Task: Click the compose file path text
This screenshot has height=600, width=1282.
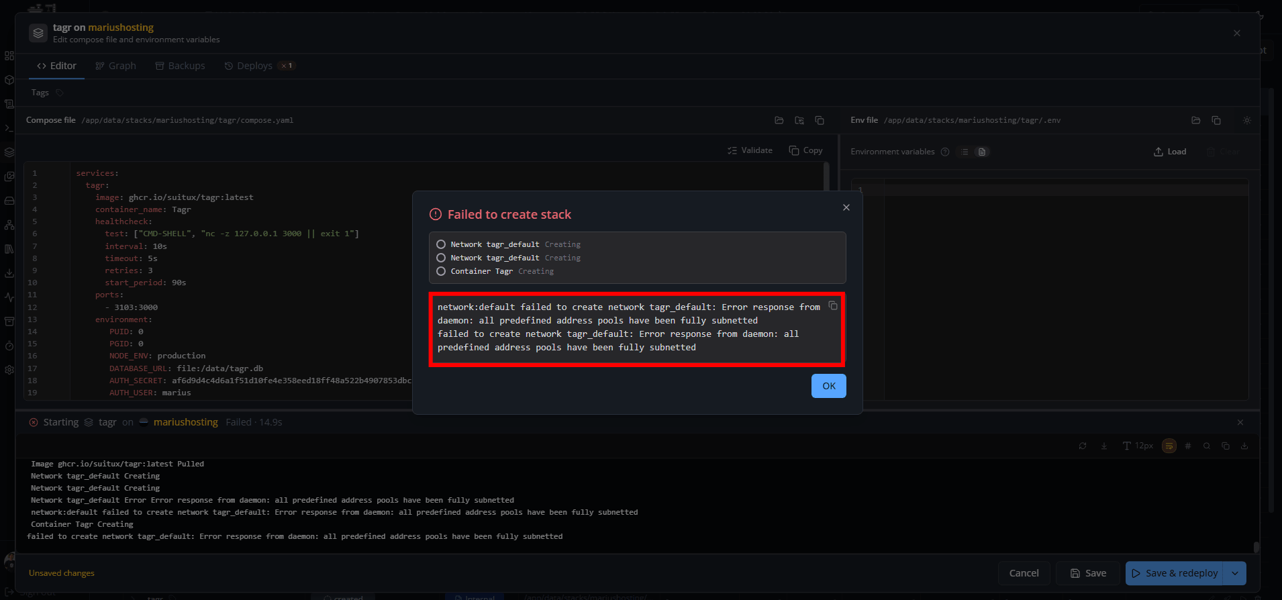Action: pyautogui.click(x=187, y=120)
